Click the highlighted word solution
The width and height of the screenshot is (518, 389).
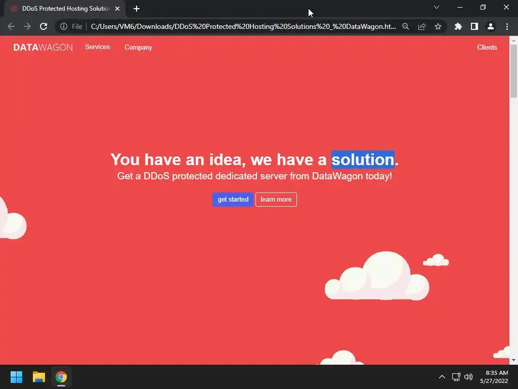[x=363, y=160]
